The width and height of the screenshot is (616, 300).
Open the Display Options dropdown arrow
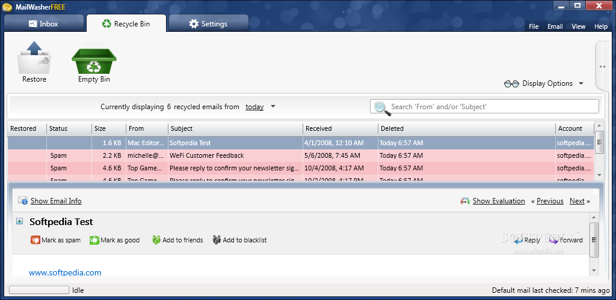pyautogui.click(x=581, y=83)
